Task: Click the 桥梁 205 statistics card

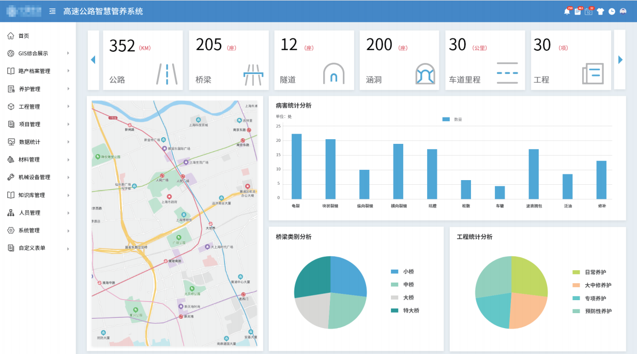Action: (x=229, y=60)
